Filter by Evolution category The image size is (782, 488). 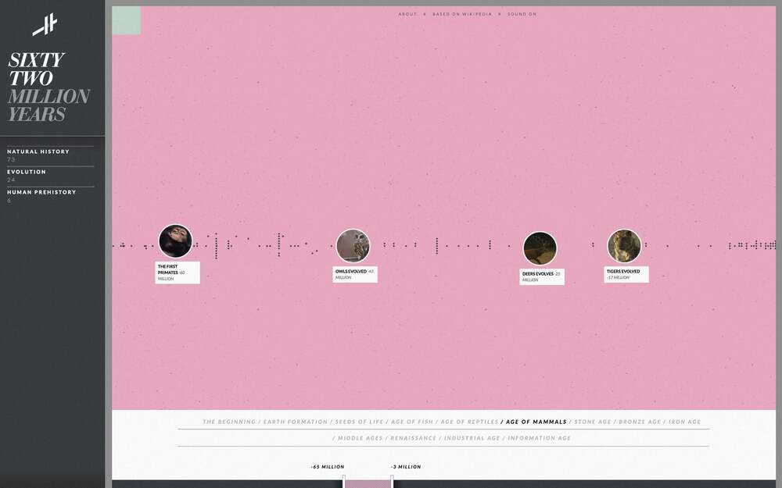pyautogui.click(x=27, y=172)
